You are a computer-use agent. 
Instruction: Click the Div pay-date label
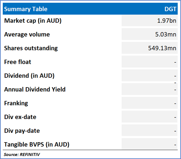[22, 130]
